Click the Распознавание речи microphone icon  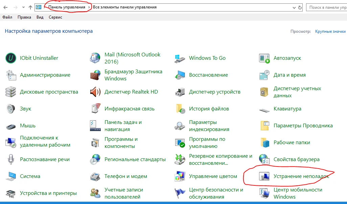(x=10, y=159)
